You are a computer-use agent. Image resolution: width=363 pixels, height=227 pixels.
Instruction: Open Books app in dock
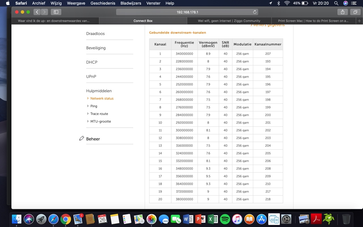point(249,219)
